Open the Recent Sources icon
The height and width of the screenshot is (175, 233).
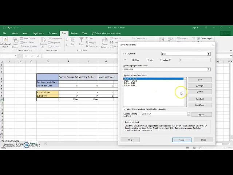[21, 46]
